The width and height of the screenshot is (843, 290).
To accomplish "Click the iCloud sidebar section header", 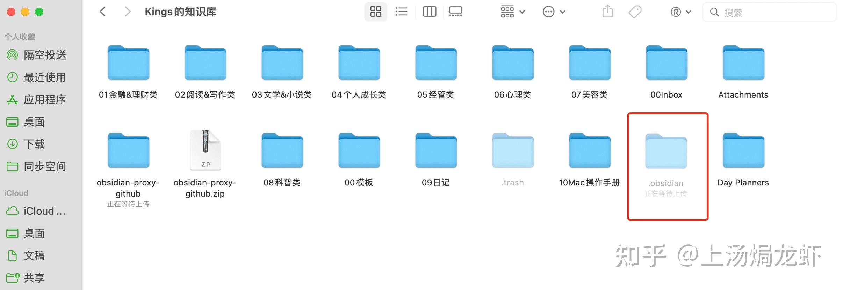I will tap(16, 193).
